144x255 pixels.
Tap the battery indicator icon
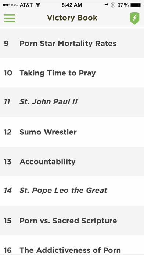[x=136, y=5]
